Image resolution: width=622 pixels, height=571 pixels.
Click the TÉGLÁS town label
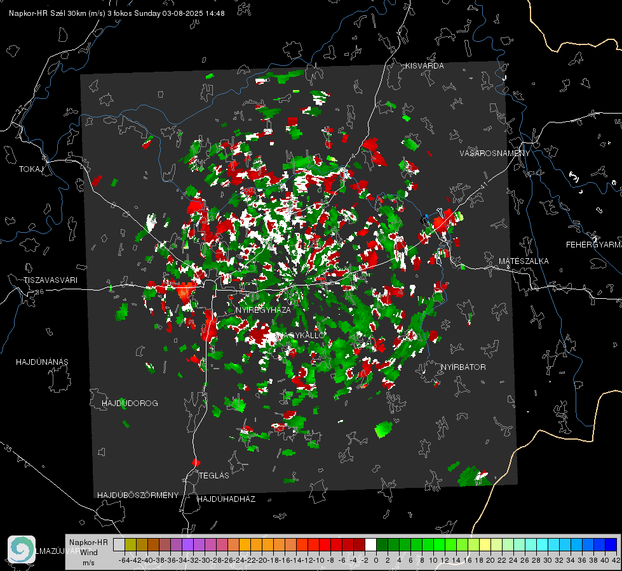(x=214, y=476)
